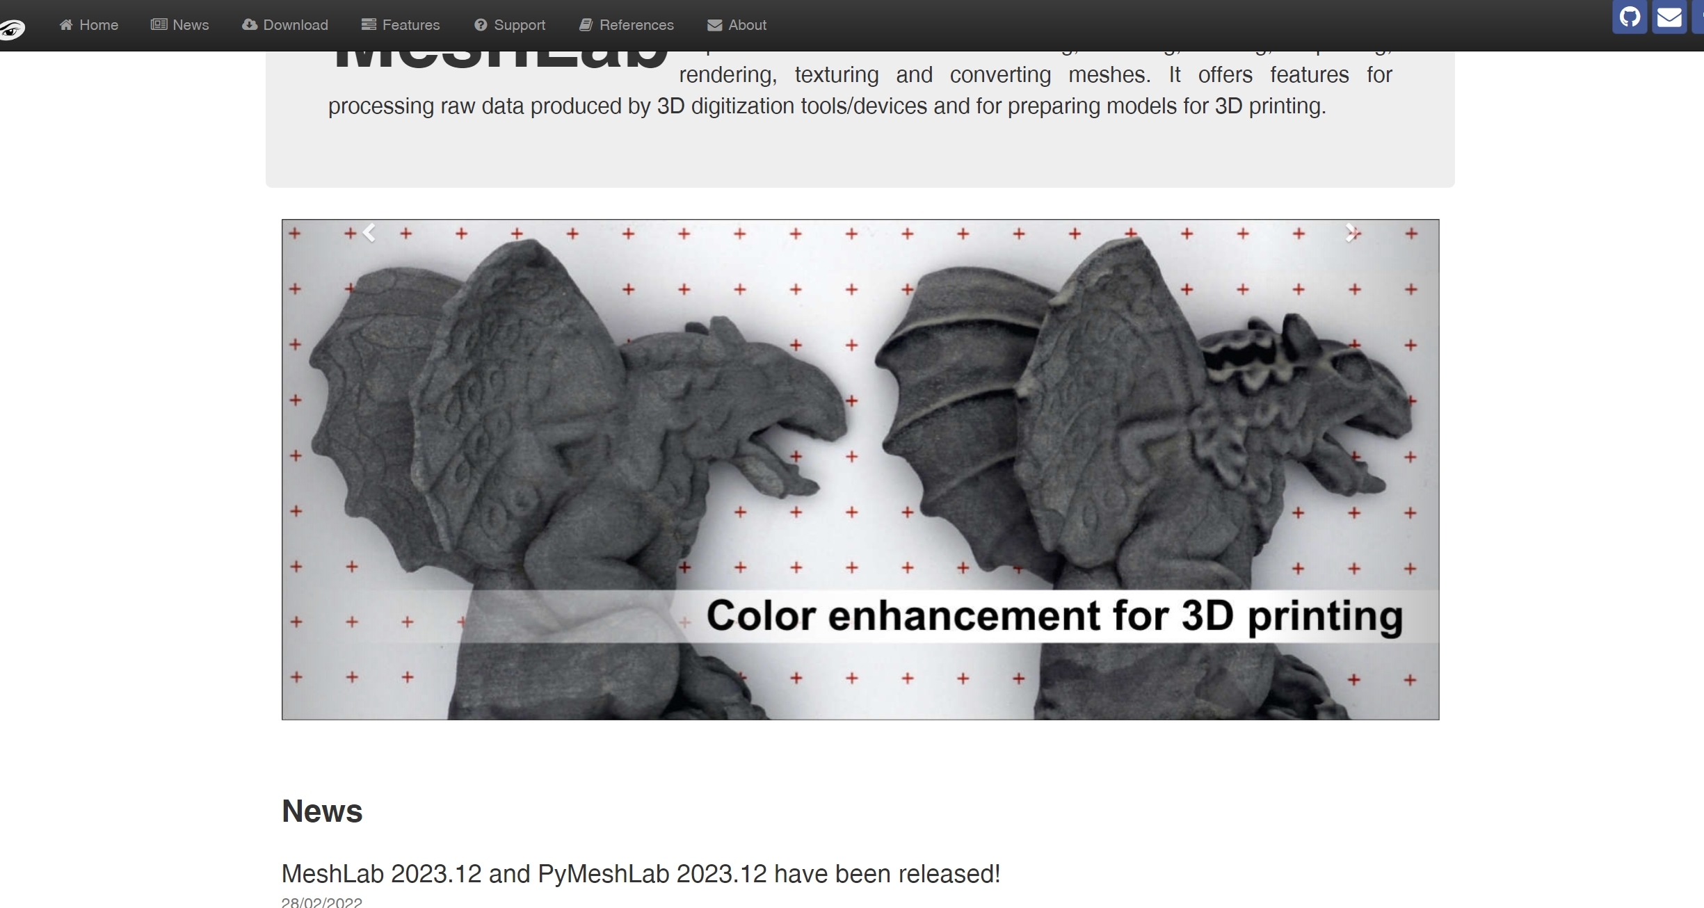This screenshot has height=908, width=1704.
Task: Show the previous carousel slide
Action: click(369, 233)
